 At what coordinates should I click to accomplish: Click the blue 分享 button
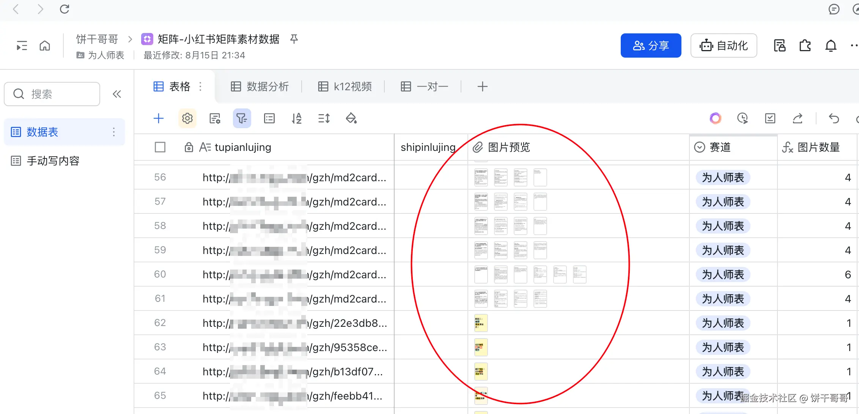651,45
